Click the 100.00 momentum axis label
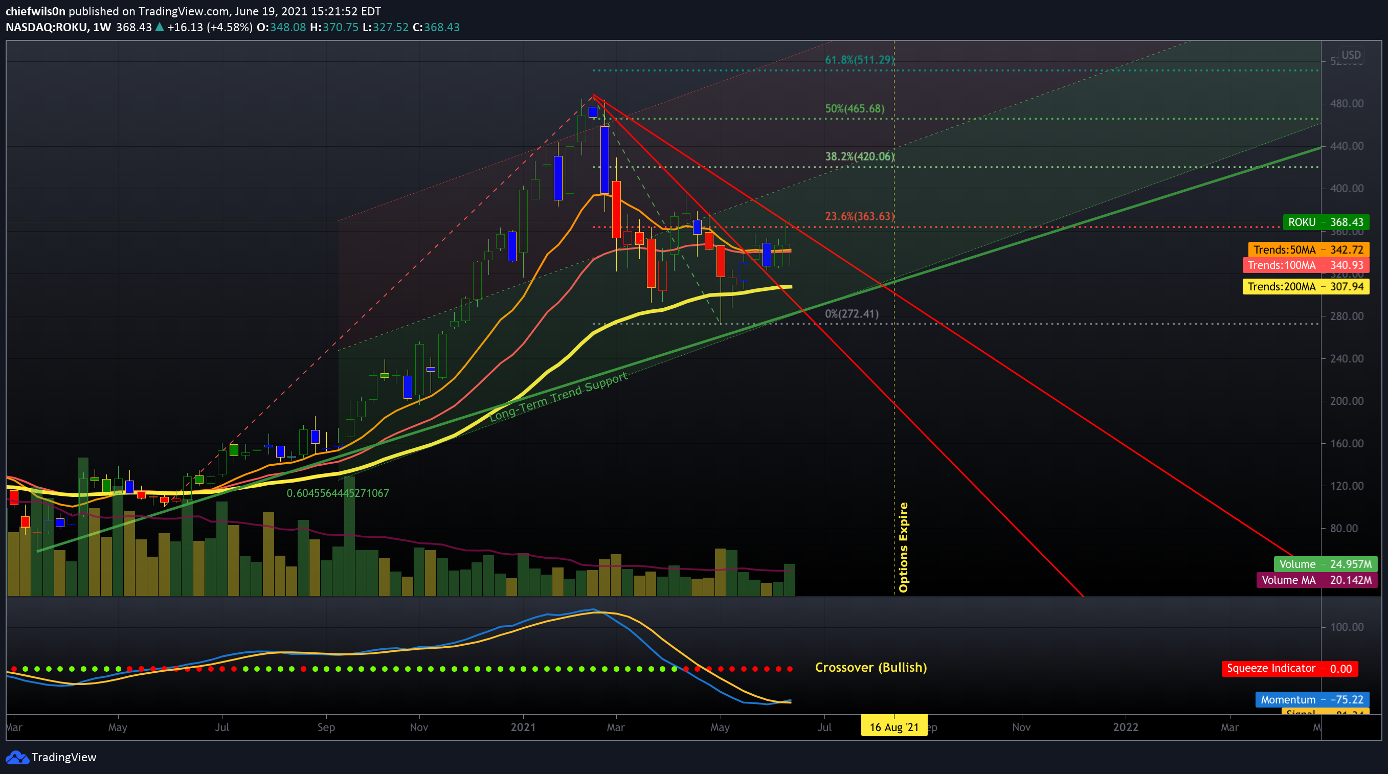The image size is (1388, 774). [x=1347, y=627]
